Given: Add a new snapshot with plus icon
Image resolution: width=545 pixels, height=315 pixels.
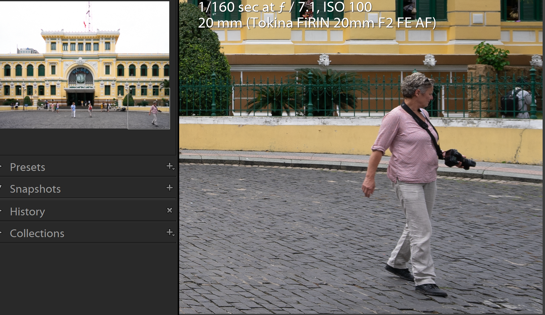Looking at the screenshot, I should pyautogui.click(x=170, y=188).
